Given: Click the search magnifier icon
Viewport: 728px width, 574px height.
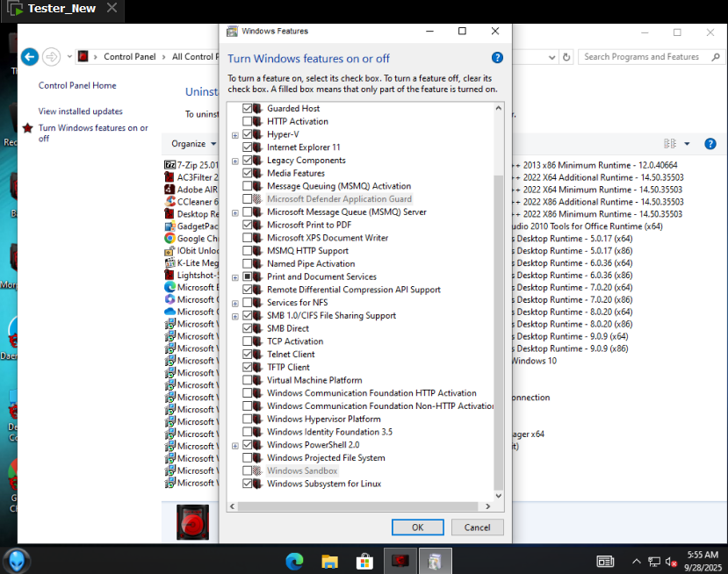Looking at the screenshot, I should click(716, 57).
